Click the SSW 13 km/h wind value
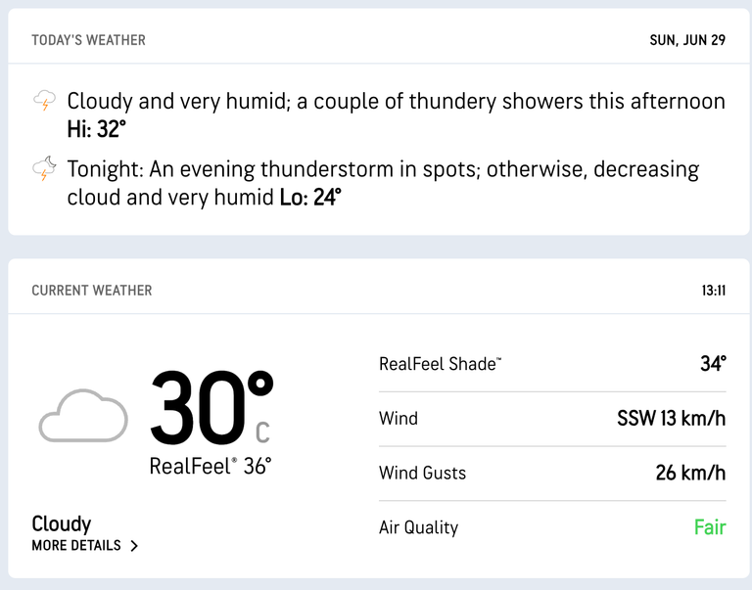This screenshot has height=590, width=752. 672,419
